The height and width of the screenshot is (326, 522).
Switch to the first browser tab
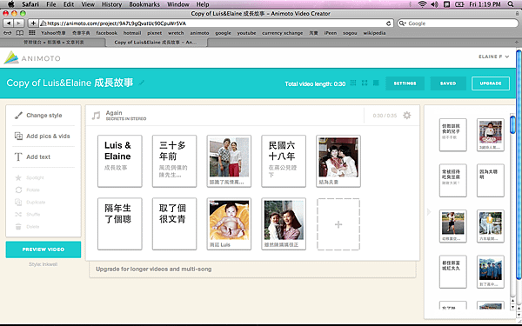53,43
